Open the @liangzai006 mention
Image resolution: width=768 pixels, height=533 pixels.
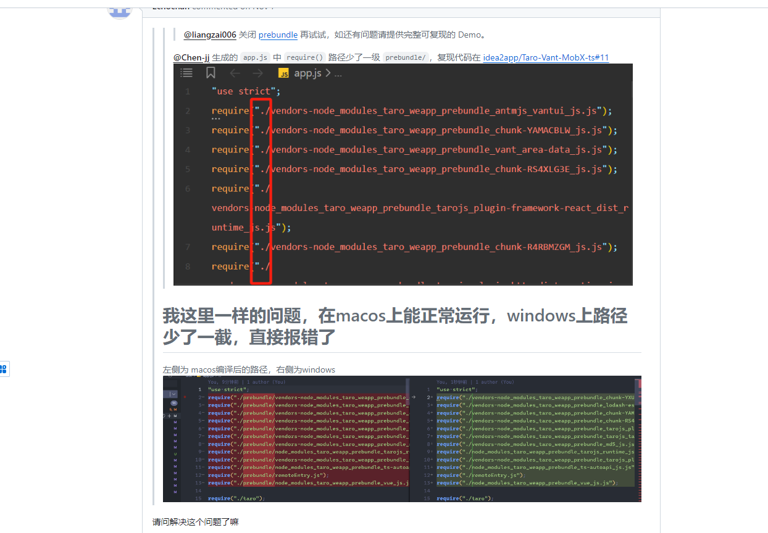coord(210,35)
